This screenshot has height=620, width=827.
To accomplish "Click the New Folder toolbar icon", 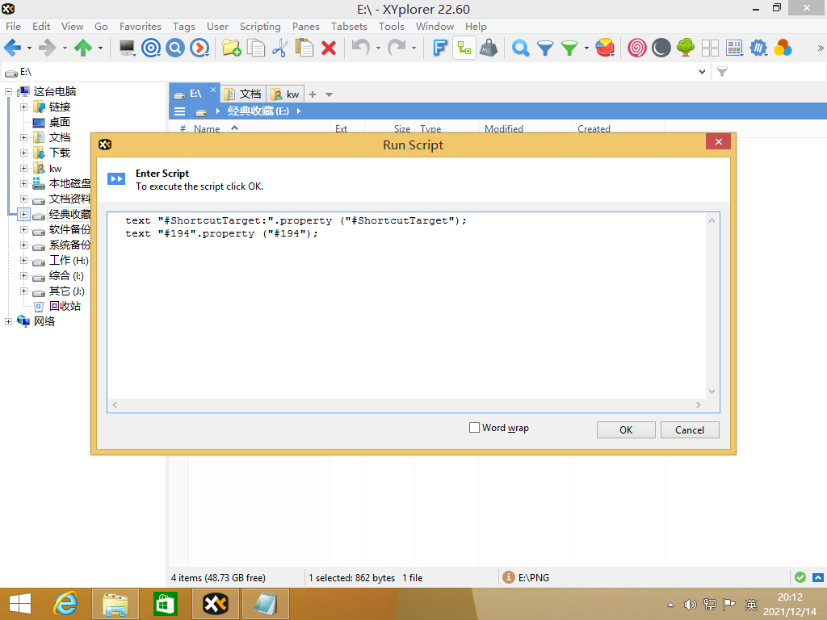I will pos(231,48).
